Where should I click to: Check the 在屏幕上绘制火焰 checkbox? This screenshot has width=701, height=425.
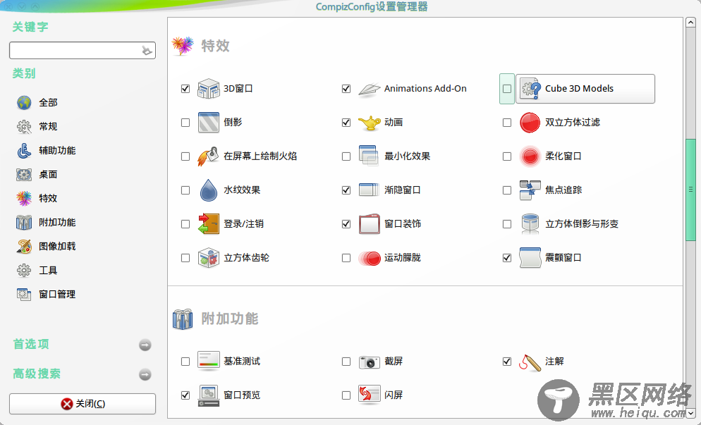[185, 156]
